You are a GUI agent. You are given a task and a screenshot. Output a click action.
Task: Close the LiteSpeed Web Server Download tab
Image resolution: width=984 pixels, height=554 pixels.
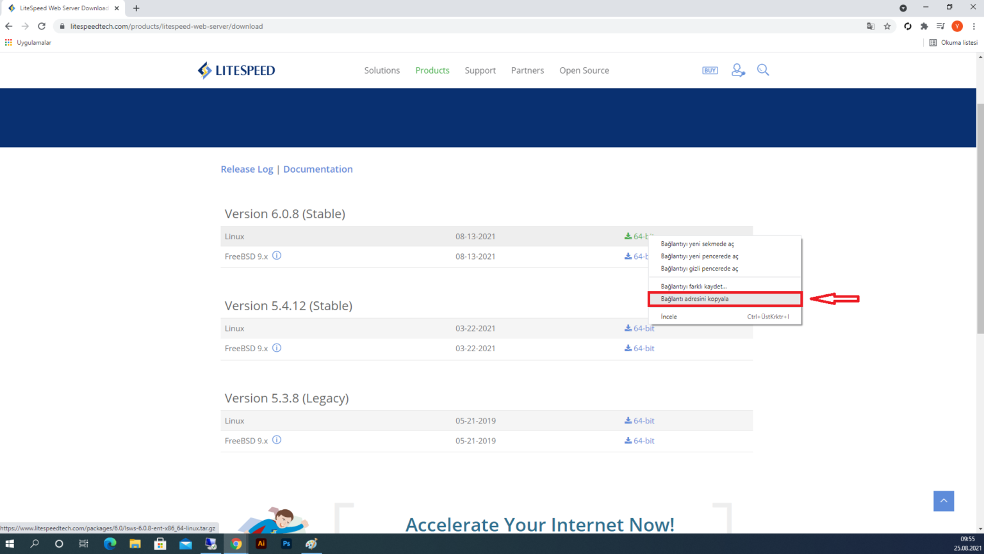[x=117, y=8]
